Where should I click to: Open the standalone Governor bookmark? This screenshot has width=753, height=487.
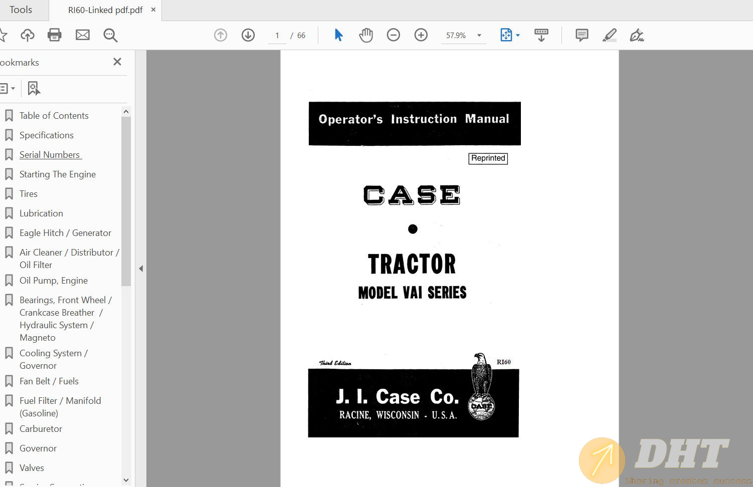pos(38,448)
